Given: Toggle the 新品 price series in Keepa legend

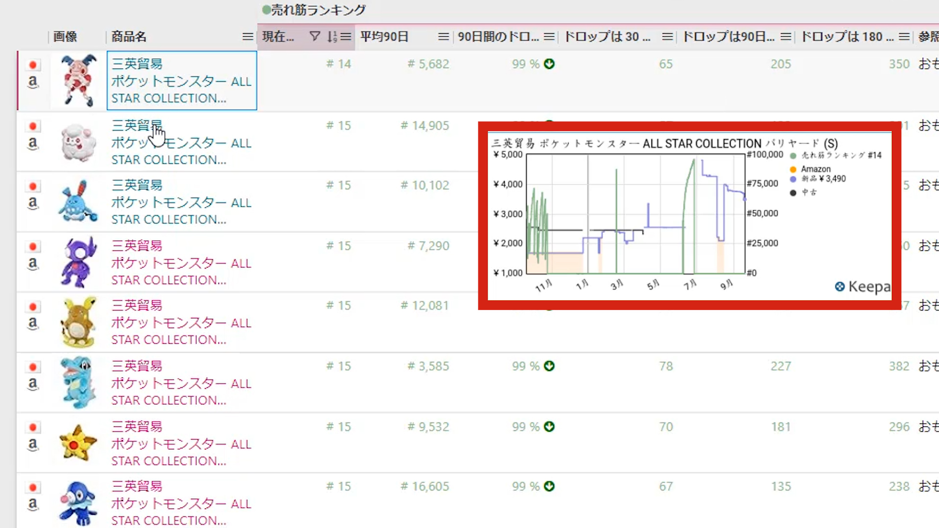Looking at the screenshot, I should (x=823, y=179).
